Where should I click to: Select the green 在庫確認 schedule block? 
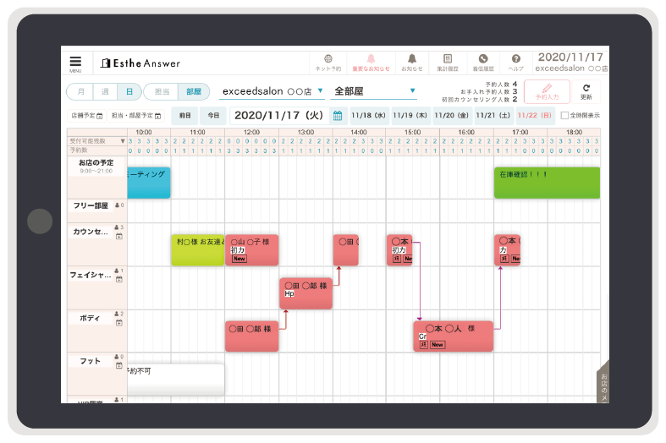click(546, 183)
